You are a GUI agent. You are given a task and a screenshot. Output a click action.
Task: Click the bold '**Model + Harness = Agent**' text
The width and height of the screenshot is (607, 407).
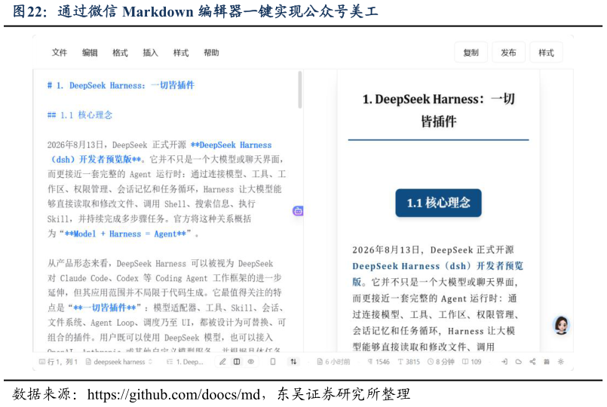[125, 234]
